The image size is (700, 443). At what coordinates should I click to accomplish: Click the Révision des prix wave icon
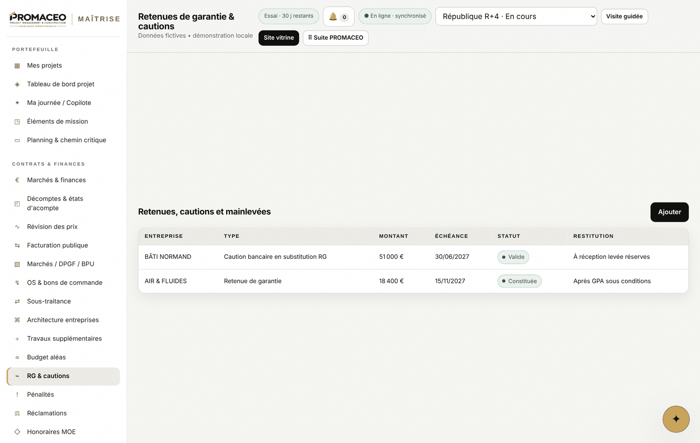coord(17,227)
